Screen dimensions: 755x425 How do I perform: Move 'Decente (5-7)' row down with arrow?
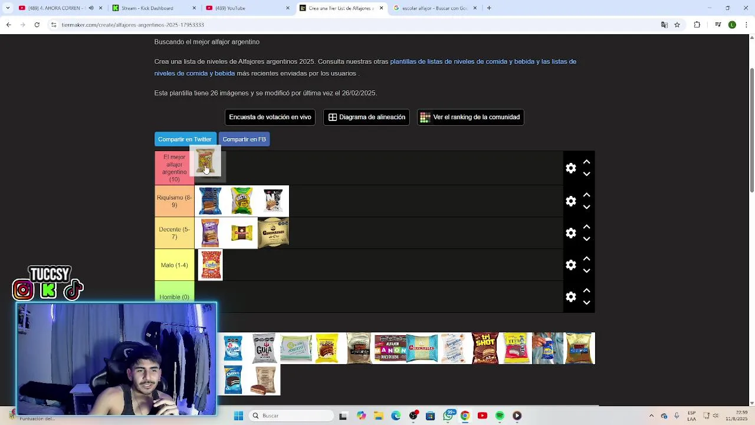586,239
